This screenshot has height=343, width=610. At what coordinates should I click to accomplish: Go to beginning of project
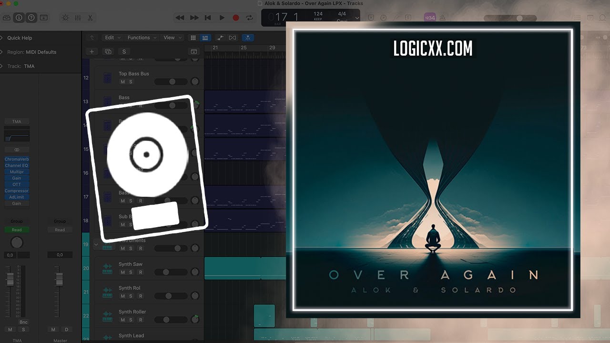tap(208, 18)
